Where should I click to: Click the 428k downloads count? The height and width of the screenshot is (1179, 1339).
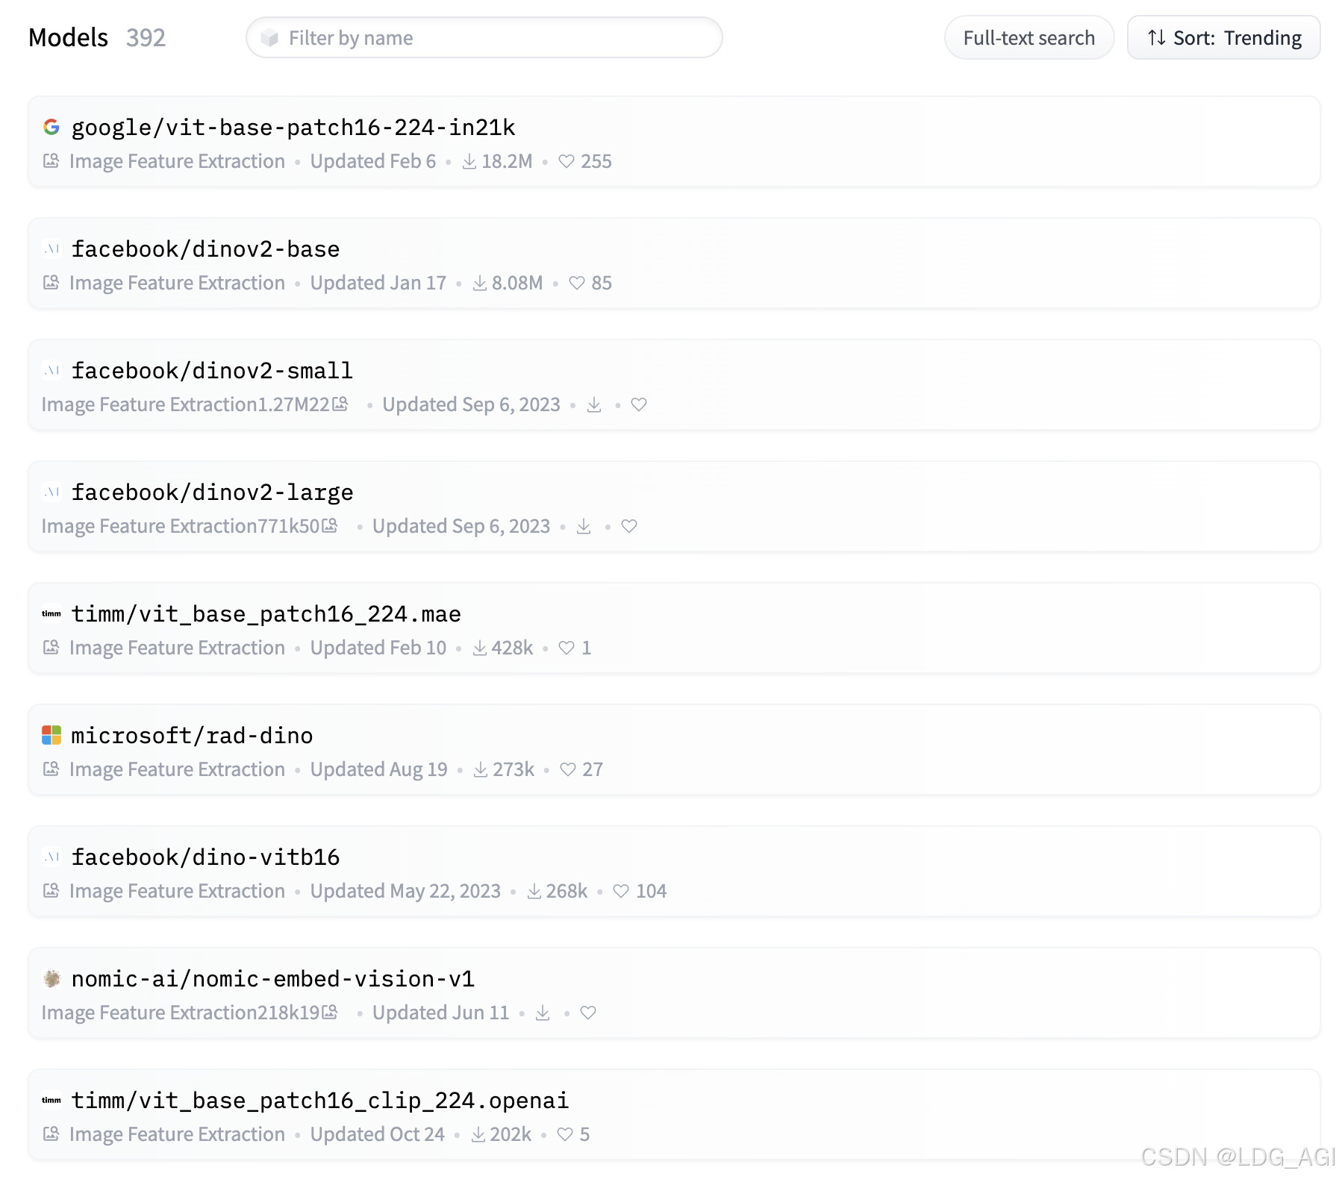(512, 648)
